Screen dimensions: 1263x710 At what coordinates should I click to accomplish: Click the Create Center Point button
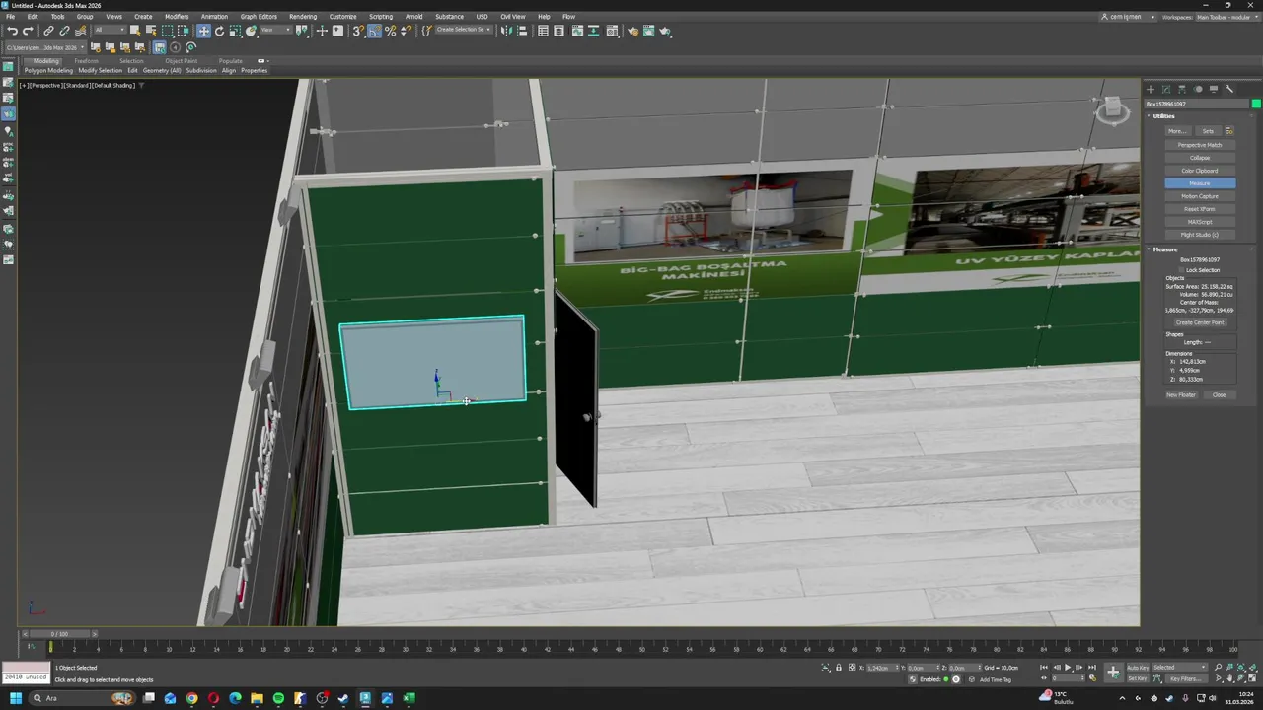click(1200, 322)
